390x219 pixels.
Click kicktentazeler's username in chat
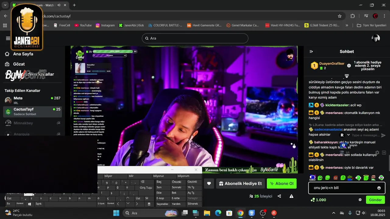point(337,105)
